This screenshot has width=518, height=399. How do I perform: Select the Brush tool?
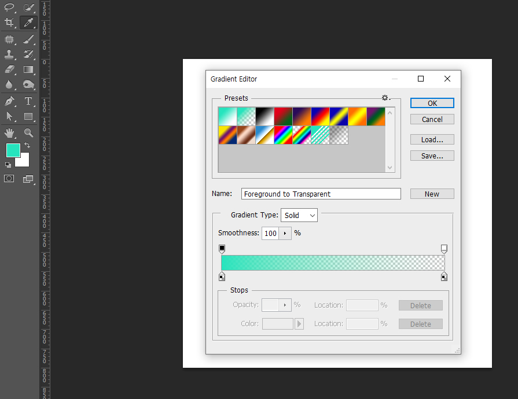point(28,39)
